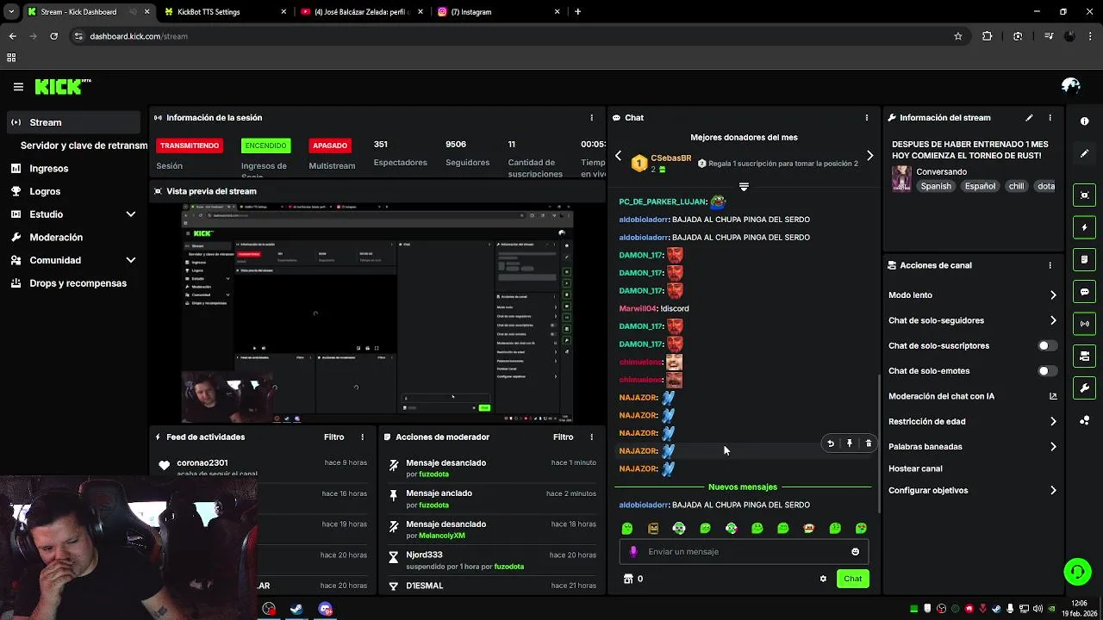1103x620 pixels.
Task: Open Feed de actividades options menu
Action: [363, 437]
